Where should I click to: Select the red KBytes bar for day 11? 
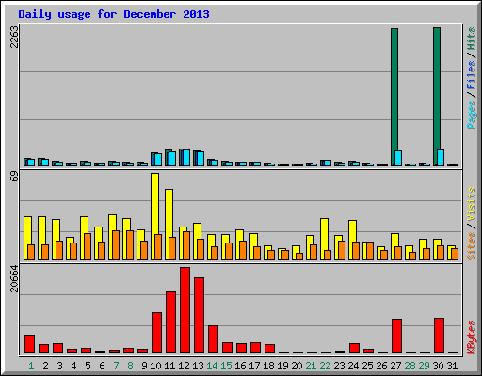170,322
